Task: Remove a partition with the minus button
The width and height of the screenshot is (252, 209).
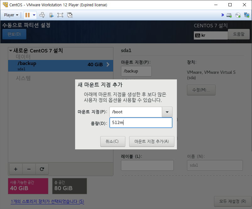Action: 29,169
